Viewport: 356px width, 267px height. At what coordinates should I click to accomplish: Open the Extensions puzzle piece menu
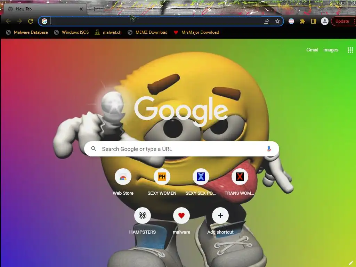302,21
